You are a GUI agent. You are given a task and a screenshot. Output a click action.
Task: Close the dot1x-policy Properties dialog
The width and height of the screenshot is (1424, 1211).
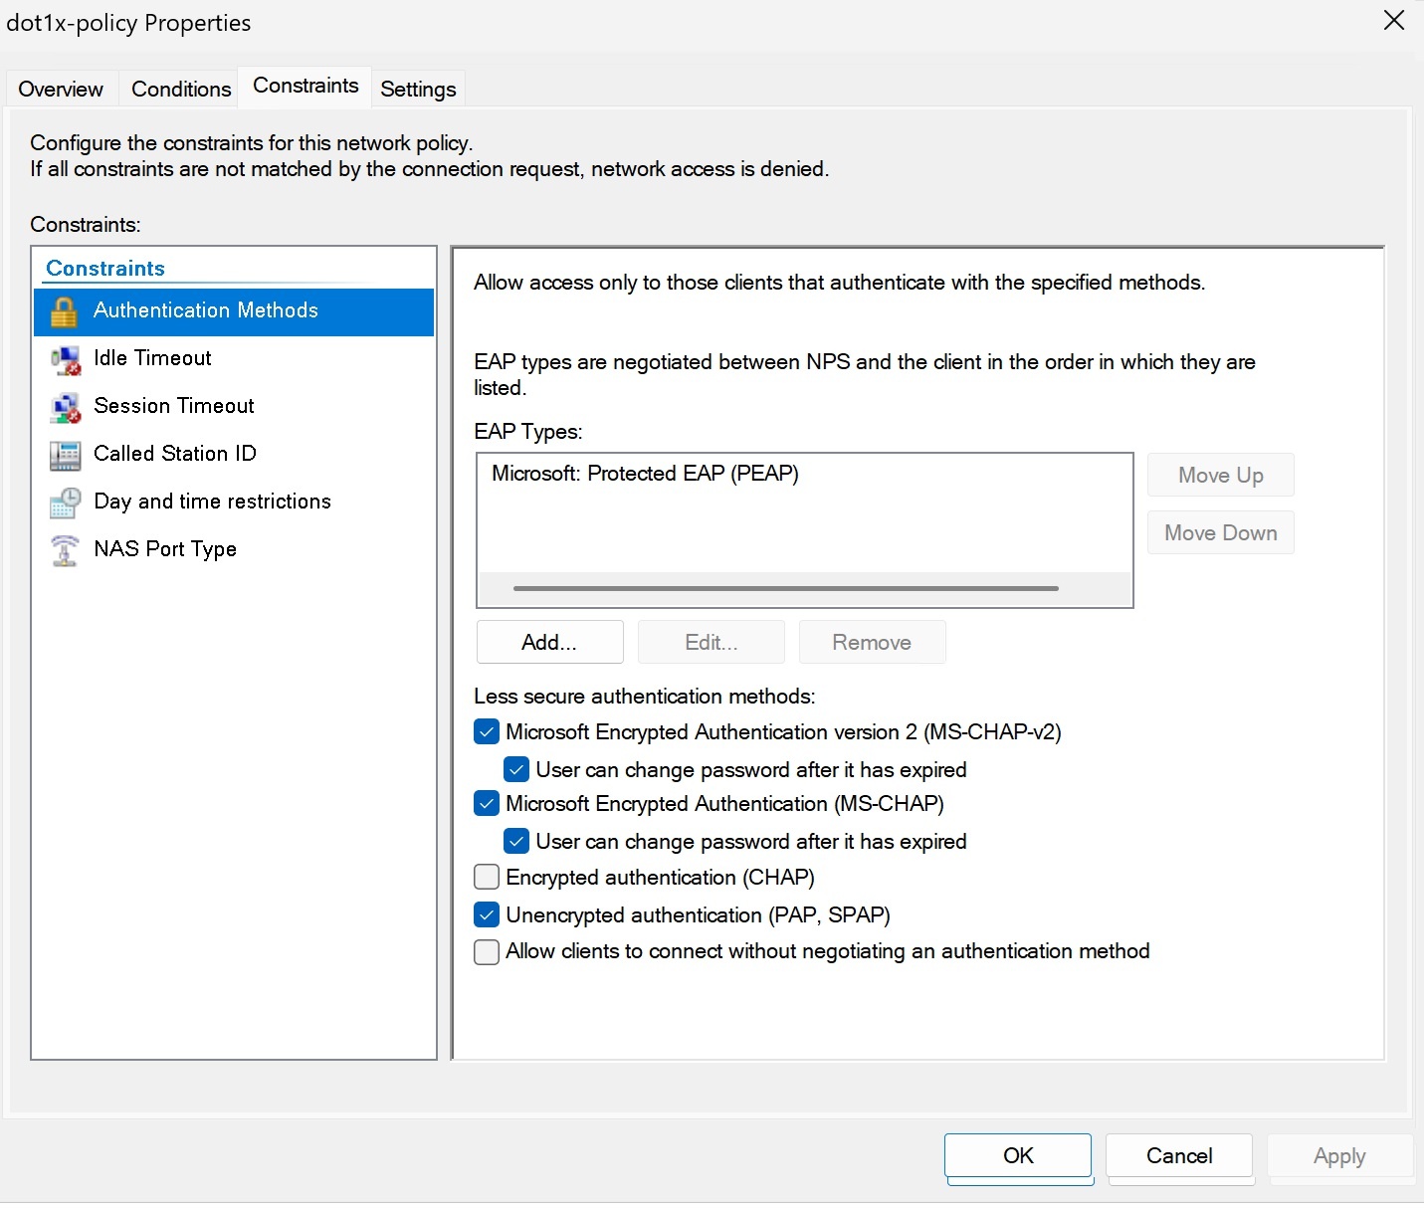[x=1394, y=21]
